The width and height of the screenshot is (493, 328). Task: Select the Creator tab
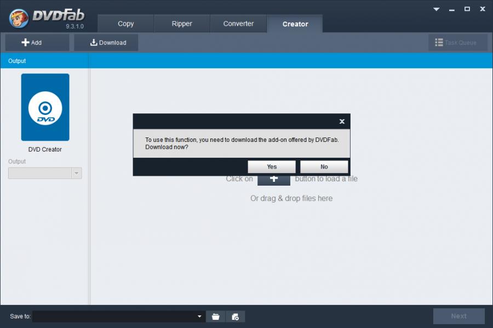[x=295, y=24]
